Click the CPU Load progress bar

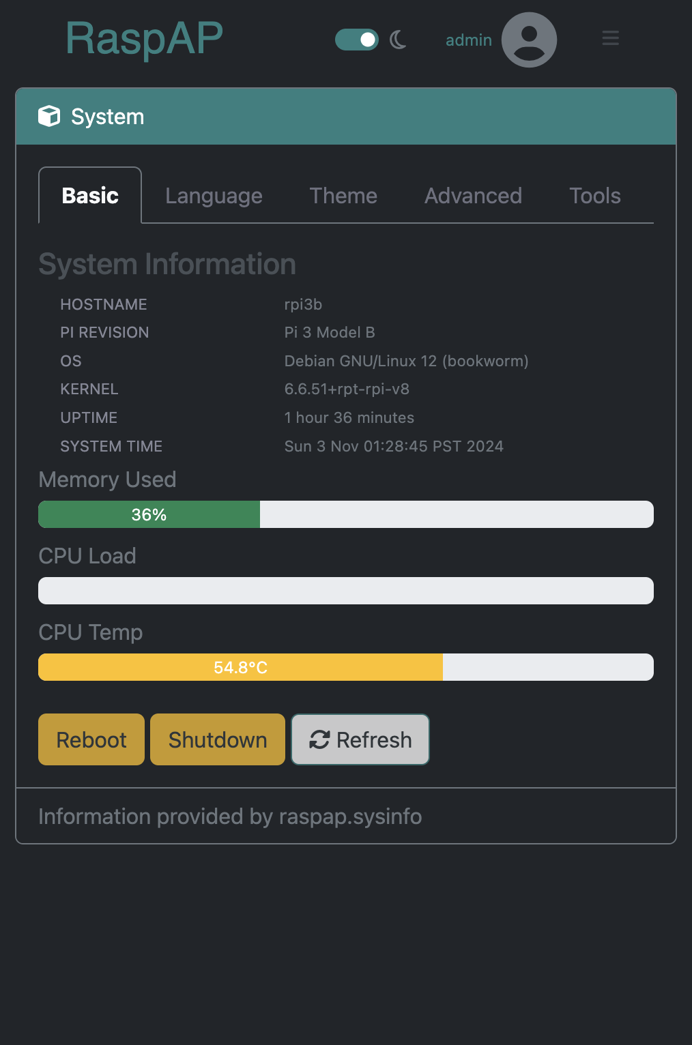click(346, 591)
